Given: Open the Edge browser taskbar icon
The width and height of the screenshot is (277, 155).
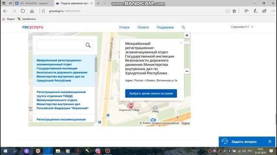Looking at the screenshot, I should [x=48, y=151].
